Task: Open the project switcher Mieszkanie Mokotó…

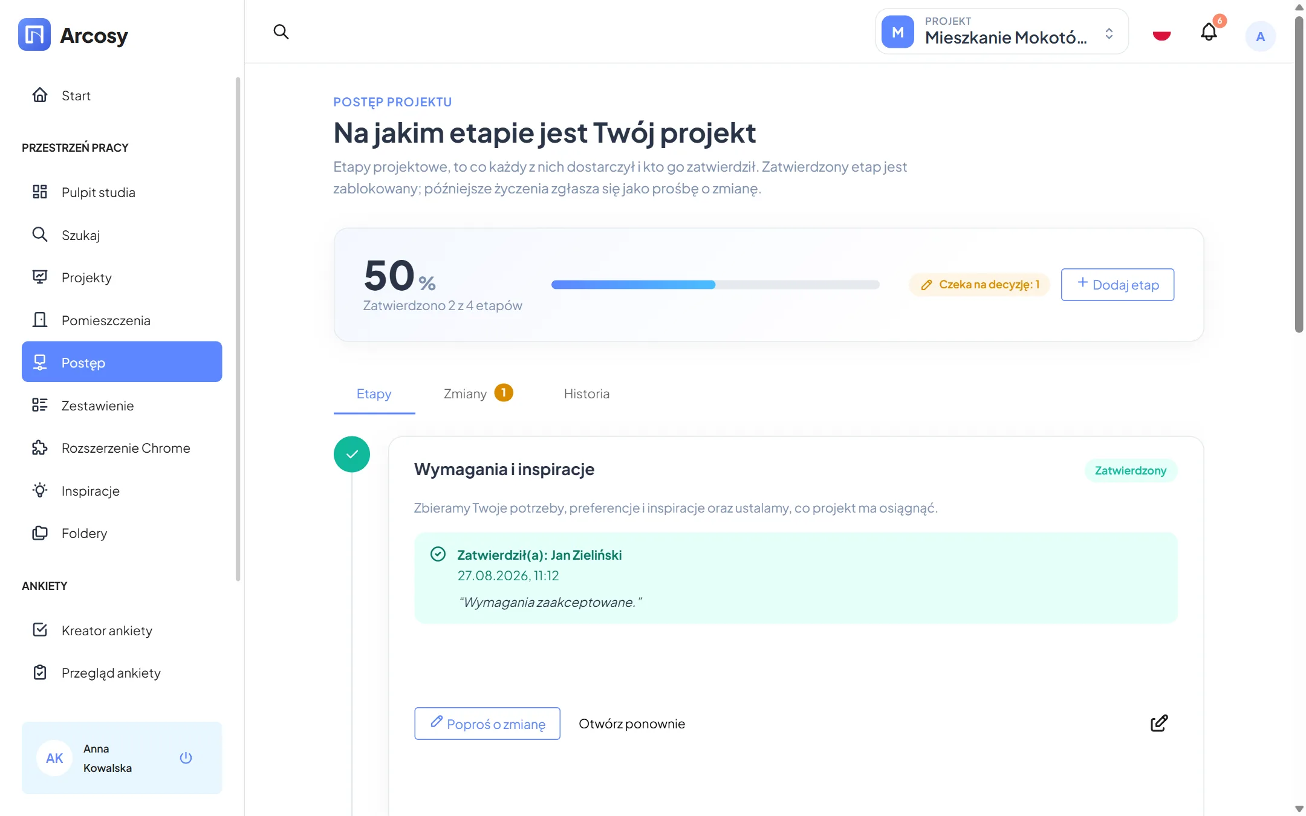Action: click(1002, 31)
